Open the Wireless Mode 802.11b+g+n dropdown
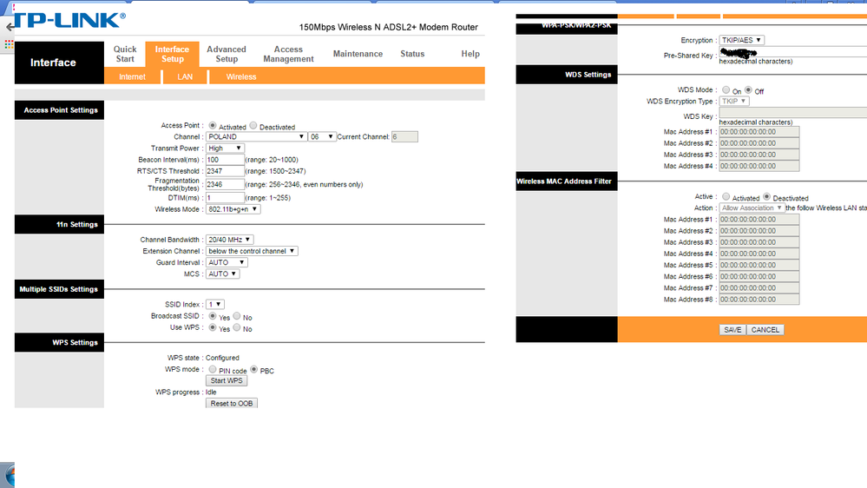 233,209
